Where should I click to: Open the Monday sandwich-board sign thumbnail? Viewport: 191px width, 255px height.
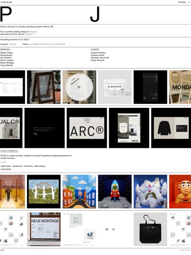[x=44, y=87]
